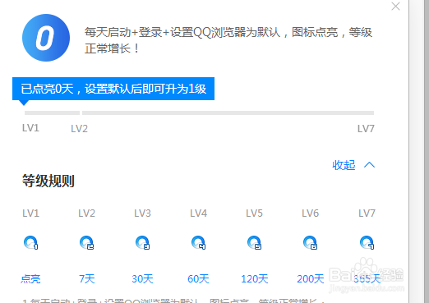Click the LV4 level icon

199,242
